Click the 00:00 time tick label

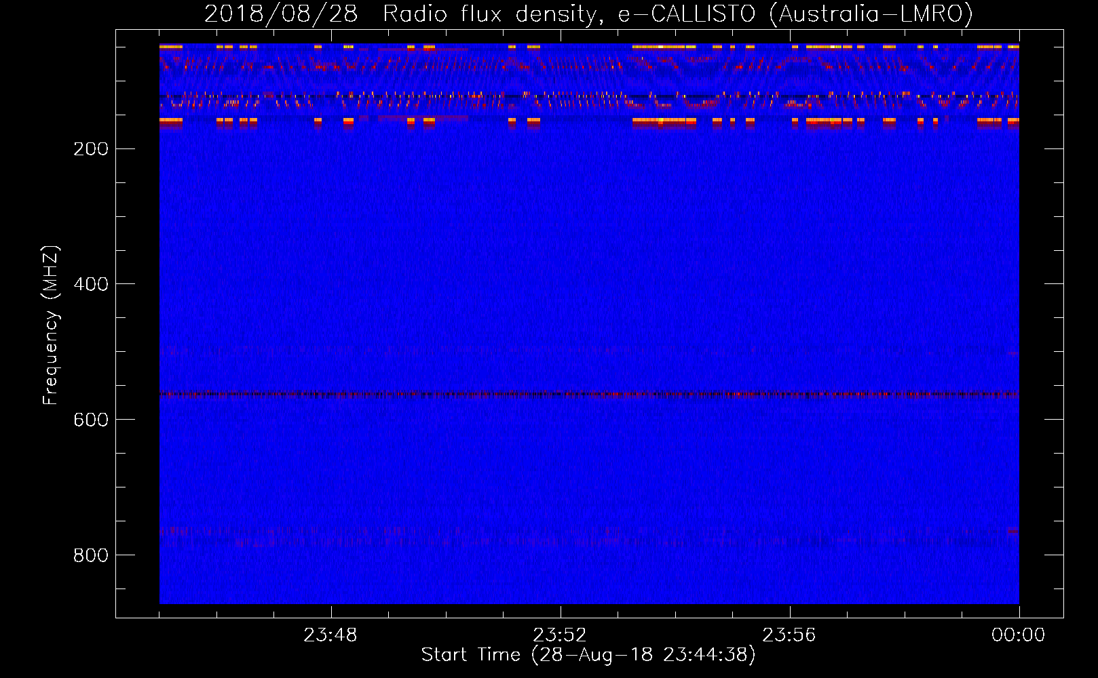pyautogui.click(x=1019, y=635)
